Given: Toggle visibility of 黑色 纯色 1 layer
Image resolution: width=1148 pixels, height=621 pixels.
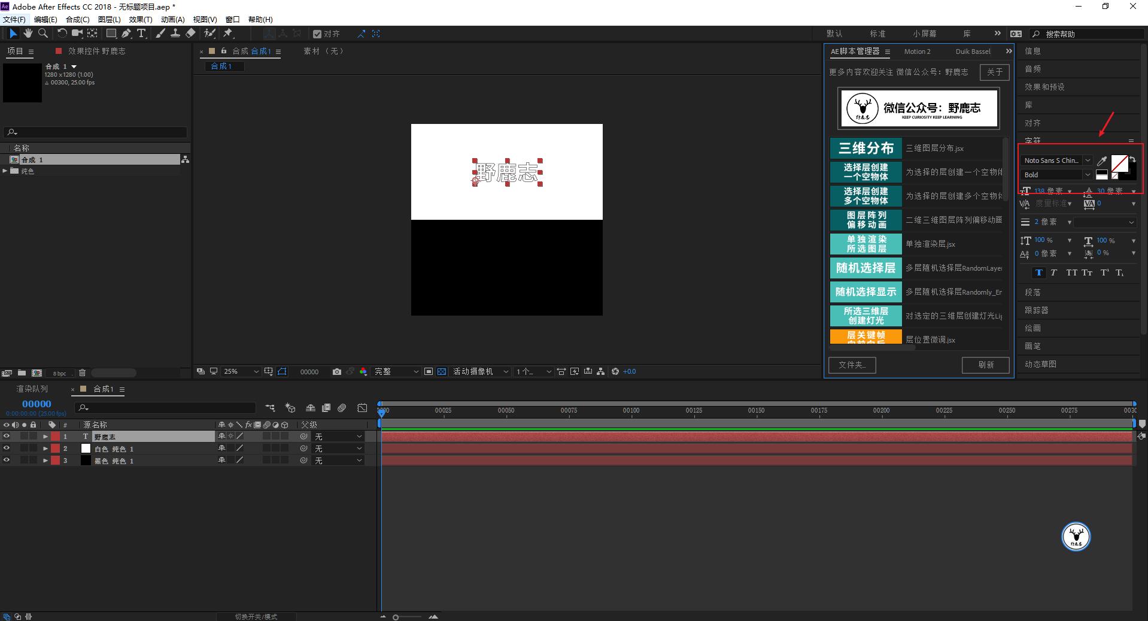Looking at the screenshot, I should coord(7,461).
